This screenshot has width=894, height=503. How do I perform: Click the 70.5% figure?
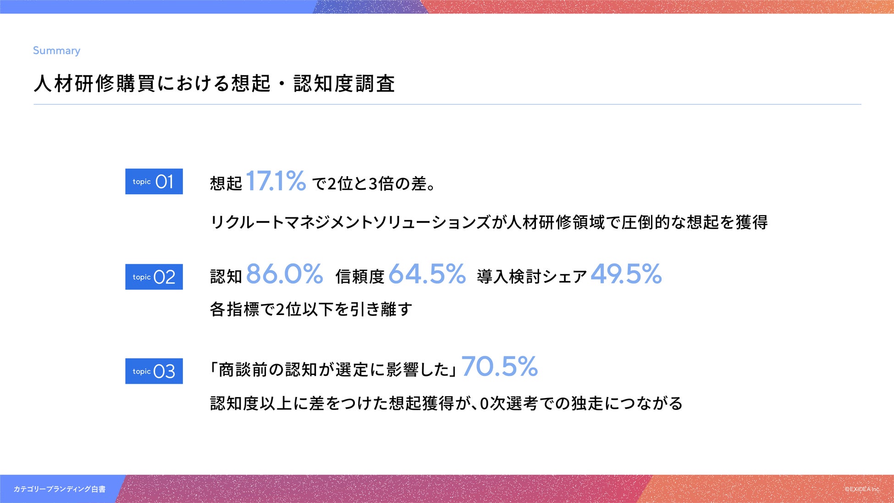click(499, 367)
